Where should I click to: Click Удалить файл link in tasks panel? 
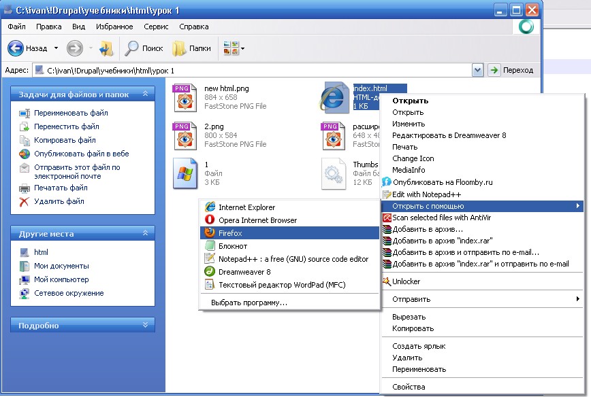click(x=59, y=201)
